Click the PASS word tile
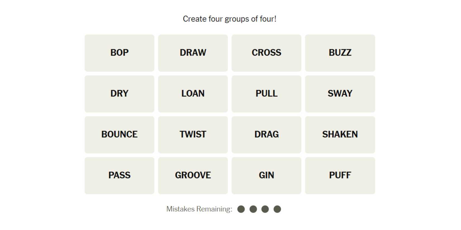461x230 pixels. 119,176
